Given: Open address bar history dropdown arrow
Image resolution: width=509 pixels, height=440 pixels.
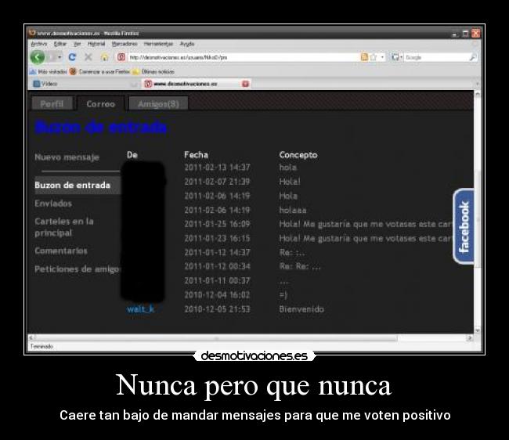Looking at the screenshot, I should [x=382, y=57].
